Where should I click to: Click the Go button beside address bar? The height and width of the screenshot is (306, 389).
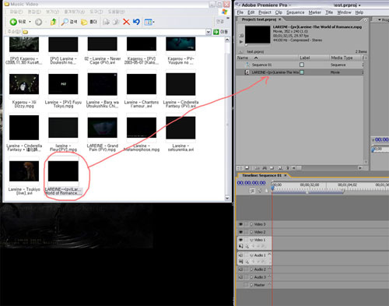220,32
